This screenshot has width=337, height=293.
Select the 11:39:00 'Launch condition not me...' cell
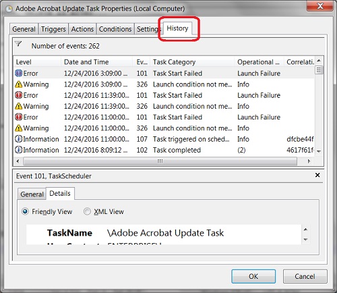(x=192, y=106)
